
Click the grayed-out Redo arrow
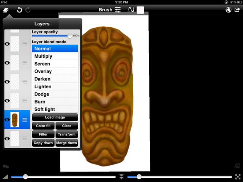[28, 10]
